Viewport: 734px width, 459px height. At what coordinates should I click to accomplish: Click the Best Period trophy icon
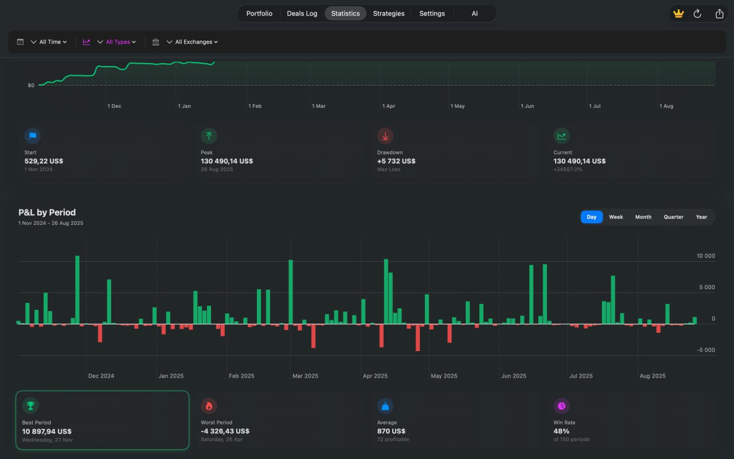[30, 406]
